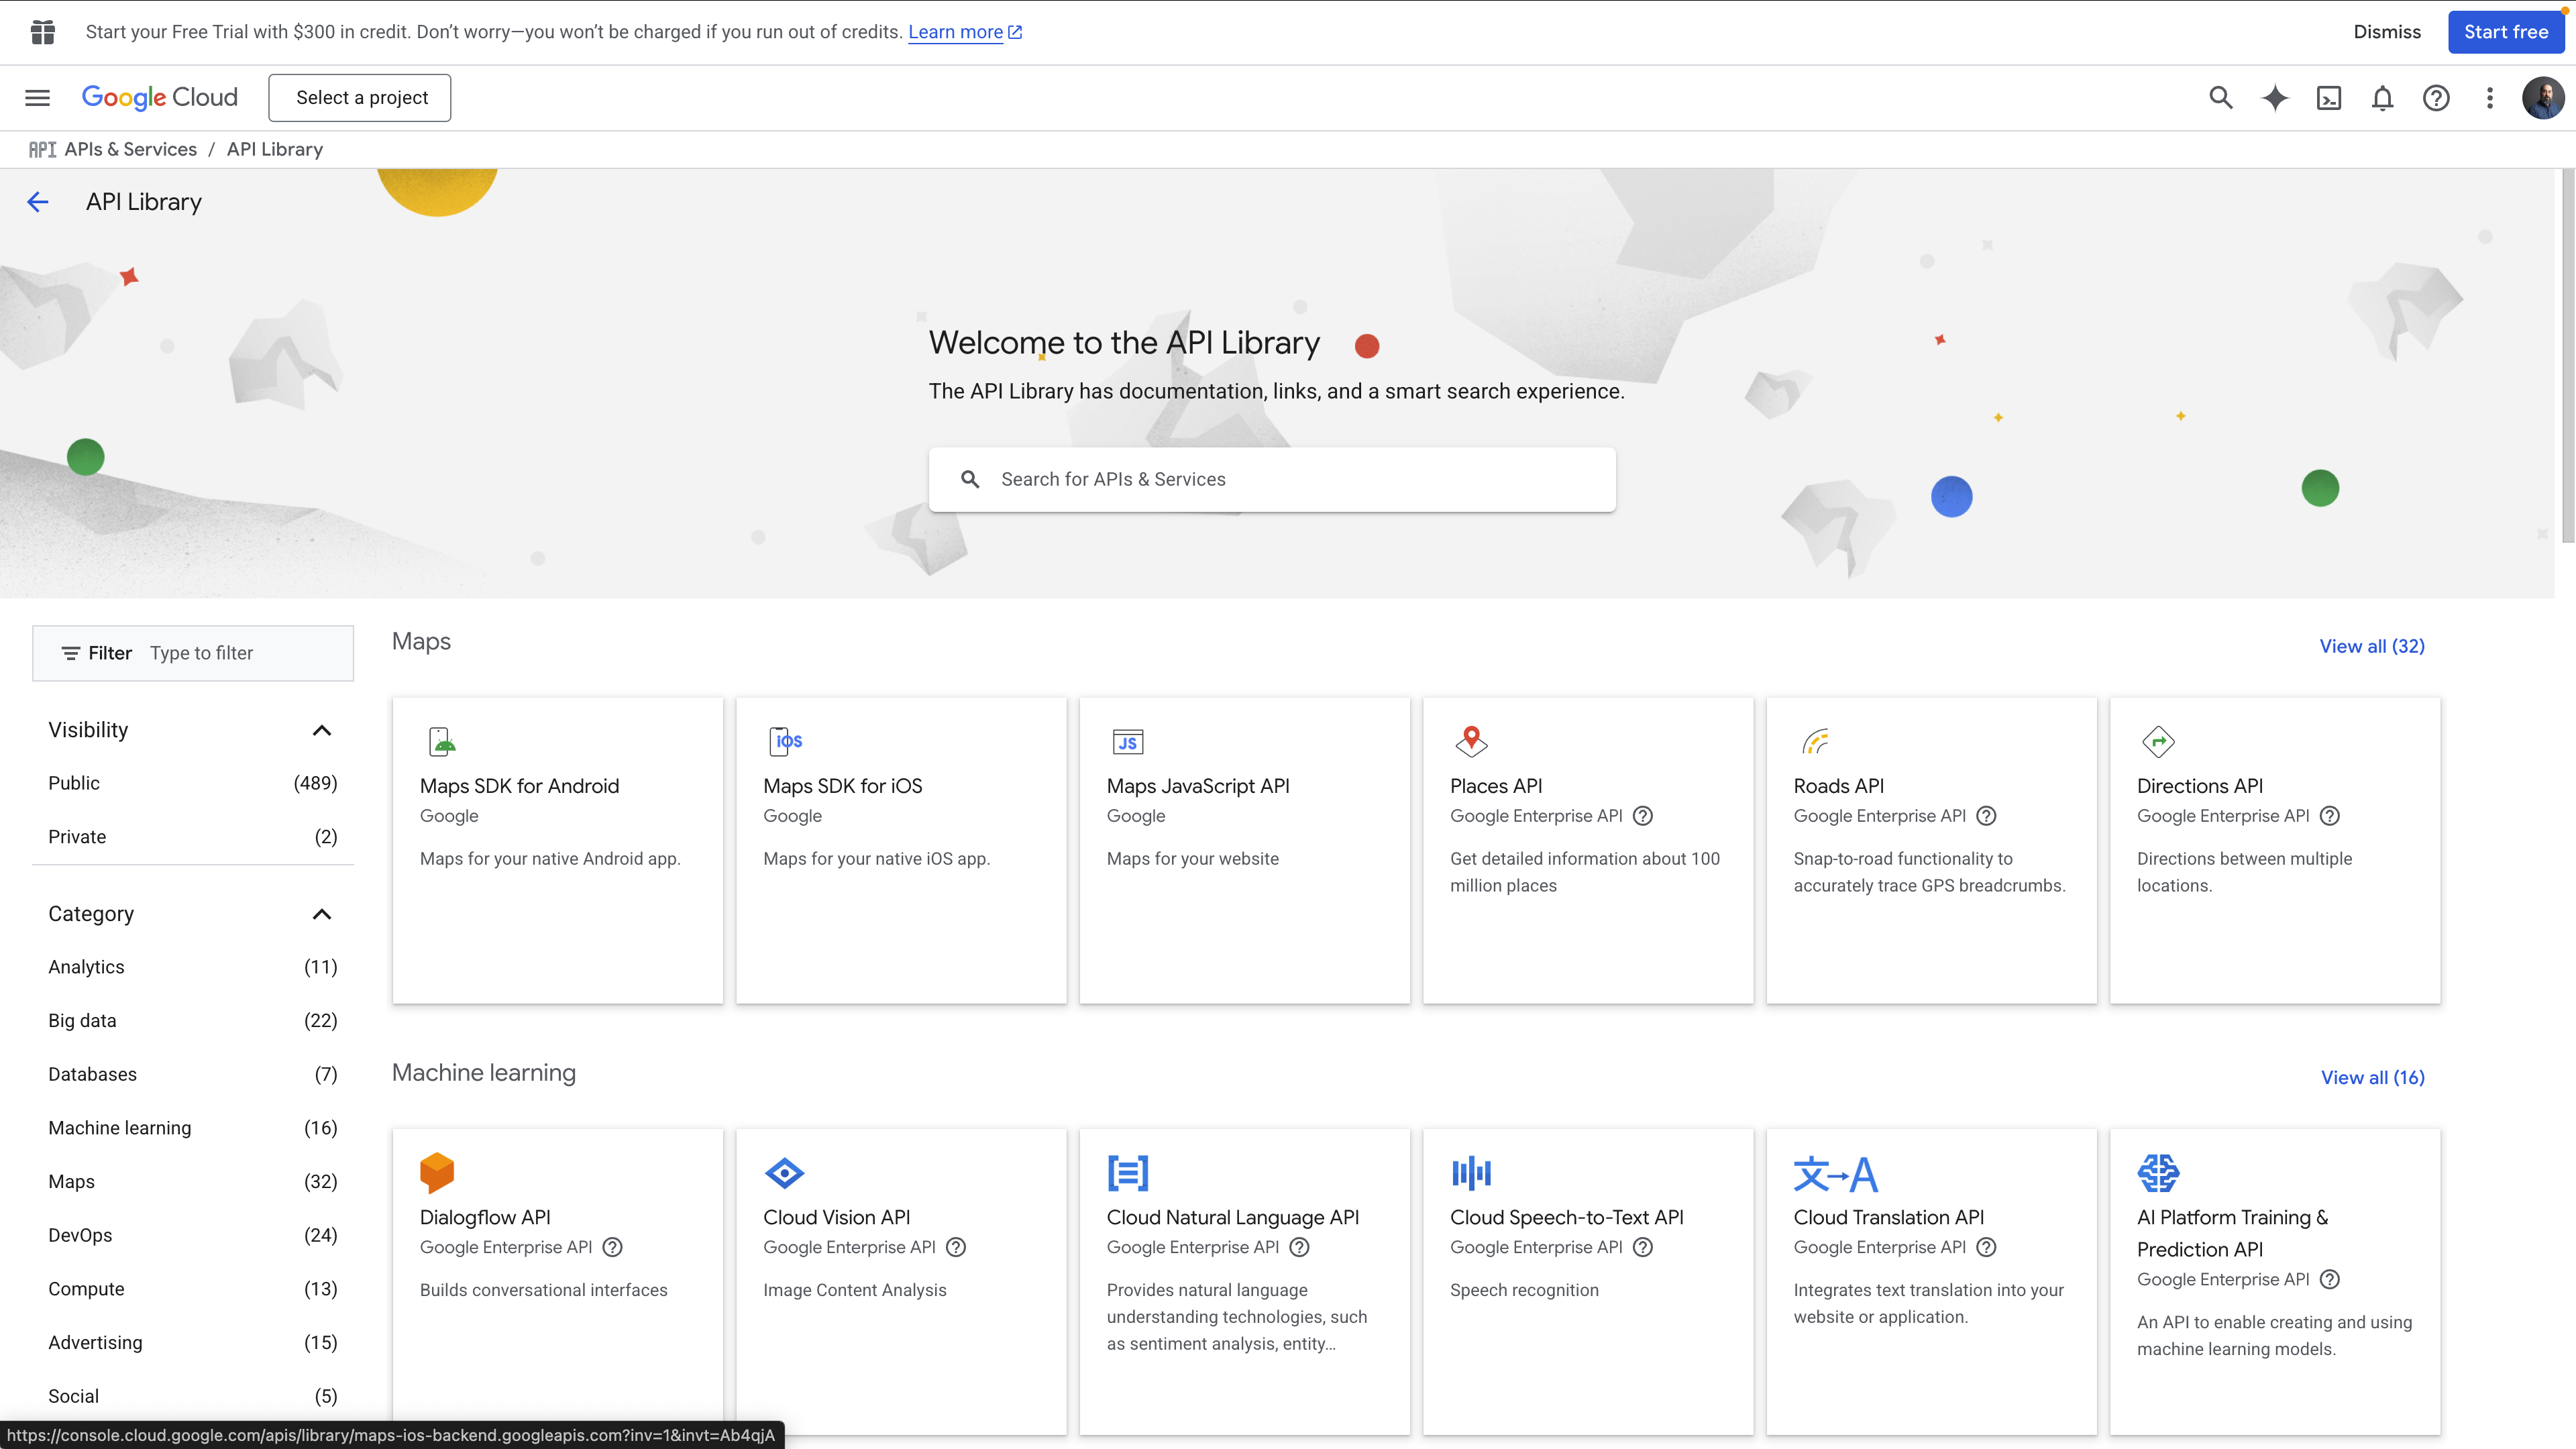Open Maps JavaScript API title
The width and height of the screenshot is (2576, 1449).
[x=1198, y=786]
